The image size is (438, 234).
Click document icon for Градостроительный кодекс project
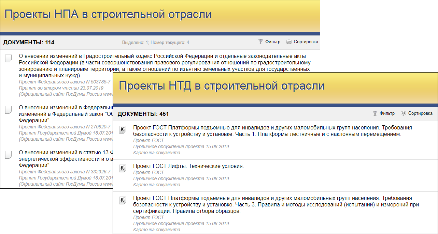coord(9,58)
